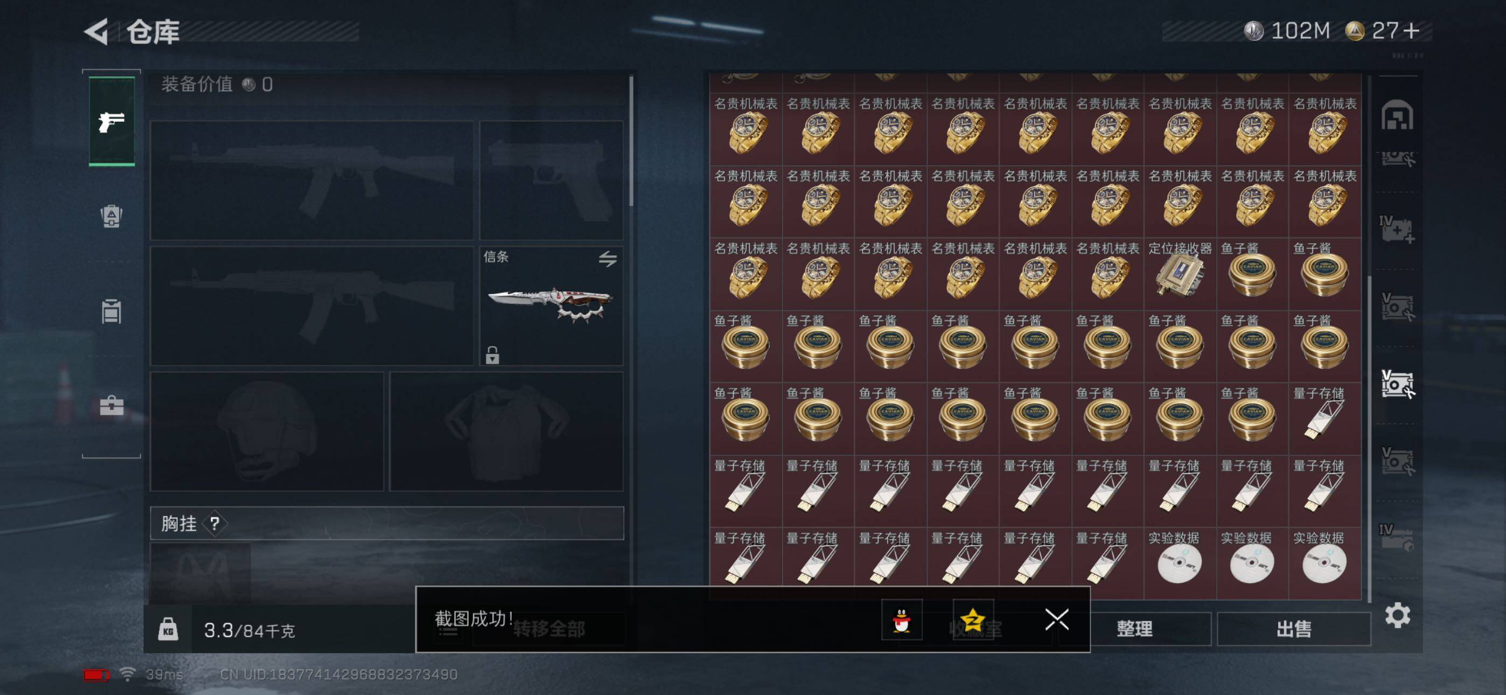Open the backpack tab in left sidebar
The height and width of the screenshot is (695, 1506).
point(111,216)
